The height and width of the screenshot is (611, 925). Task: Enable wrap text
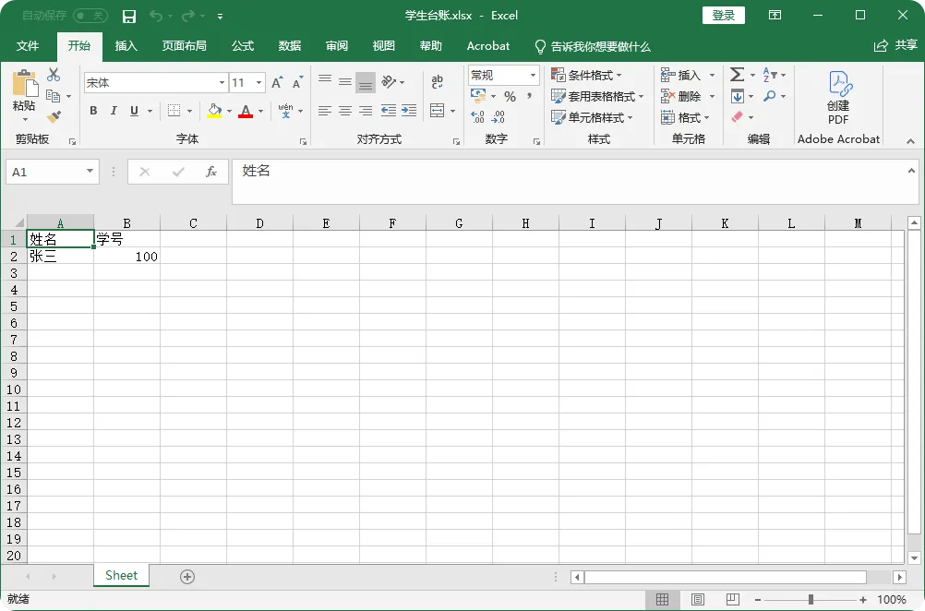point(438,82)
